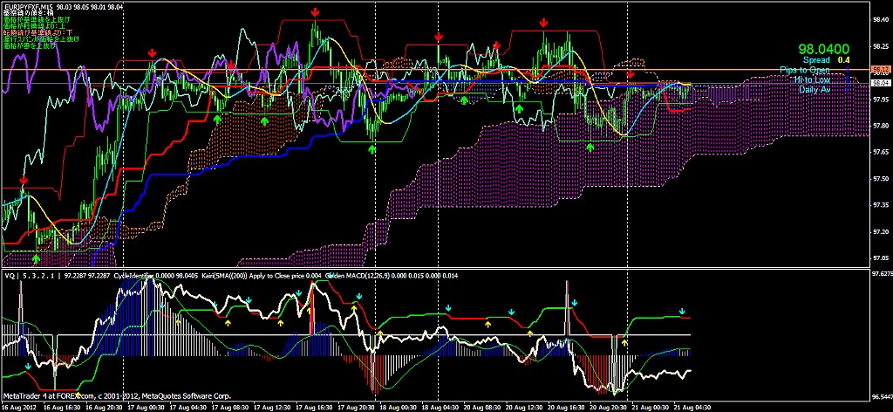This screenshot has width=893, height=412.
Task: Click the rightmost red down arrow on price chart
Action: [631, 75]
